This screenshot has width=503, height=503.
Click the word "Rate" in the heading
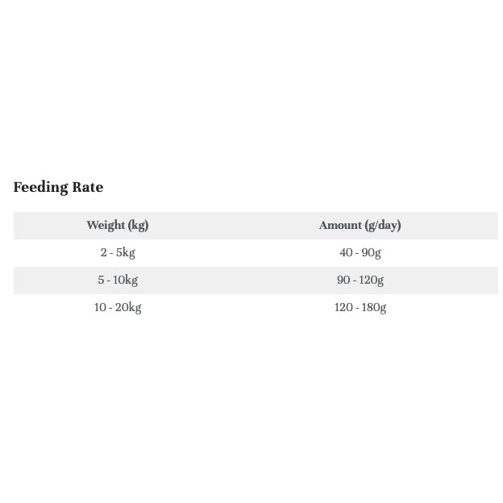pos(88,187)
